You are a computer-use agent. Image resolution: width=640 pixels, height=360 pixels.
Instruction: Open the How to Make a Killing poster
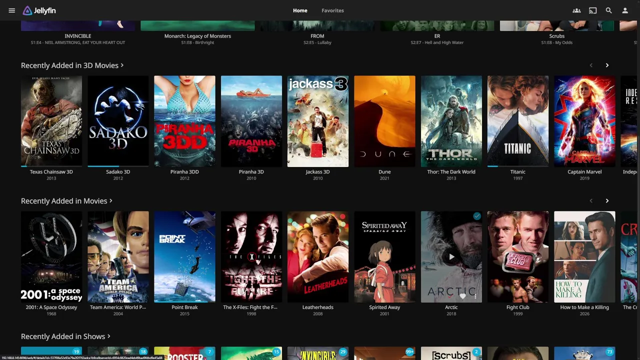tap(584, 257)
